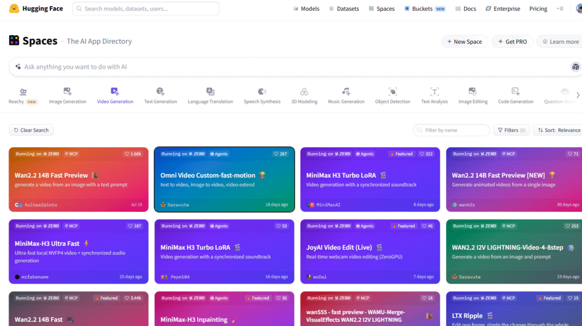This screenshot has height=326, width=582.
Task: Open the MiniMax-H3 Inpainting card
Action: (x=224, y=308)
